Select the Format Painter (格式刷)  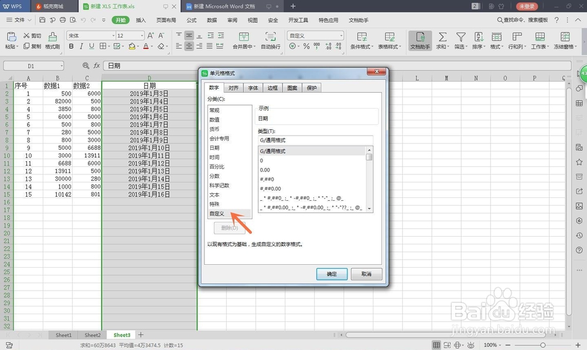(52, 41)
